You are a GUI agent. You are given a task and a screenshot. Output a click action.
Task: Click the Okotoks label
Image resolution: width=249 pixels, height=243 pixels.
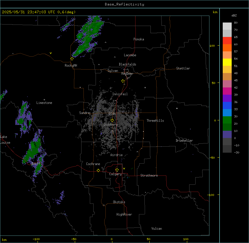pyautogui.click(x=119, y=202)
